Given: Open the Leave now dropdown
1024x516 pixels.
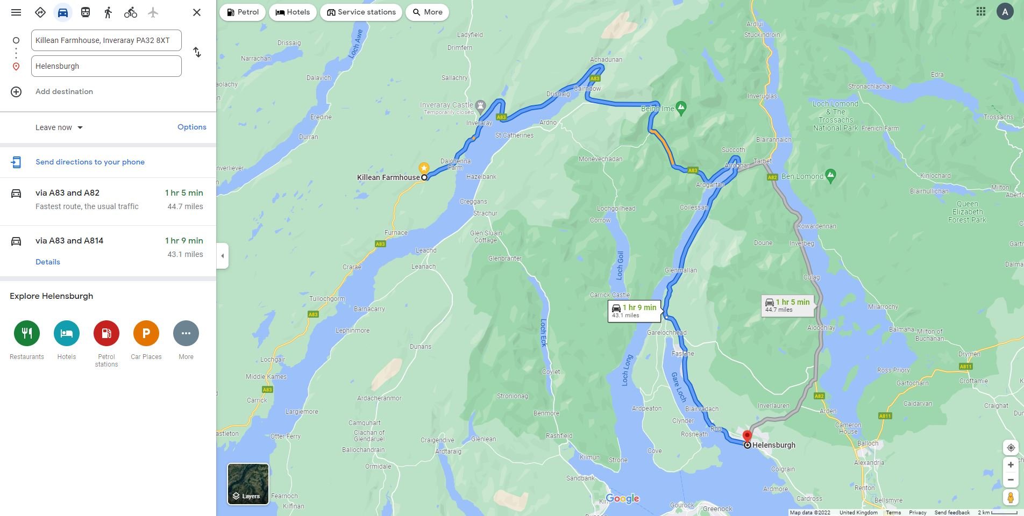Looking at the screenshot, I should [59, 127].
